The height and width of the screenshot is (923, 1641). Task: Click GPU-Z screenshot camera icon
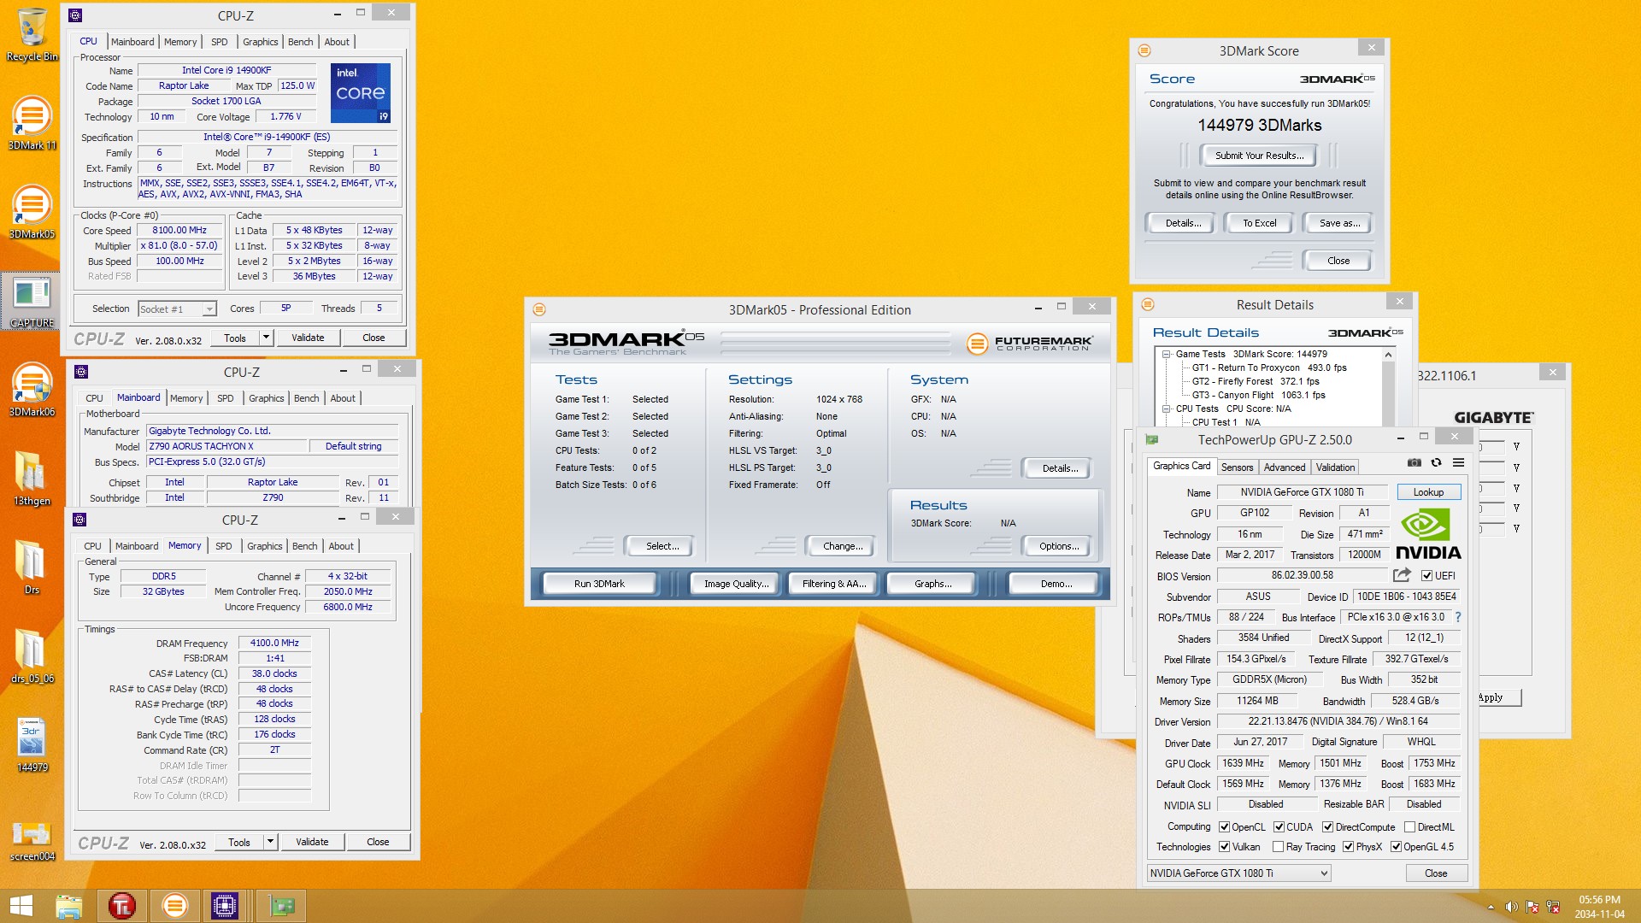(x=1415, y=462)
